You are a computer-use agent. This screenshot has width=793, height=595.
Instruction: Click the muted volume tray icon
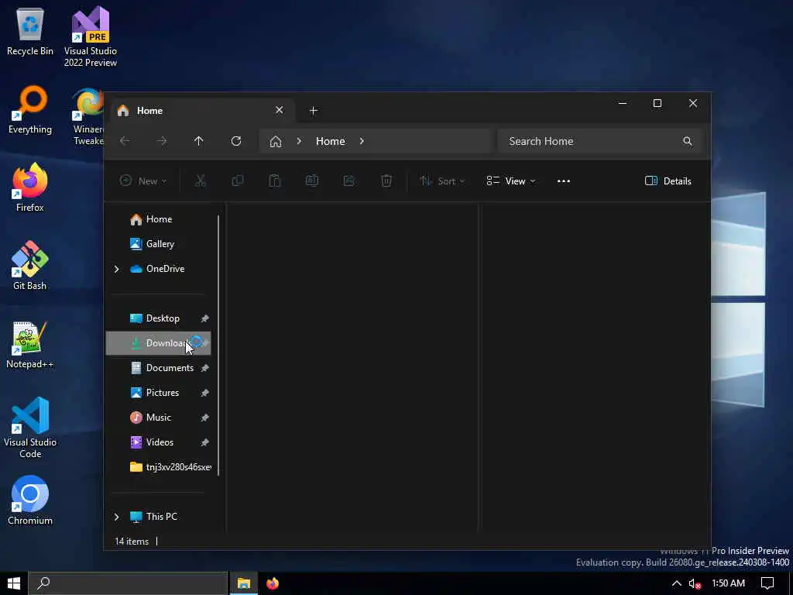point(695,583)
